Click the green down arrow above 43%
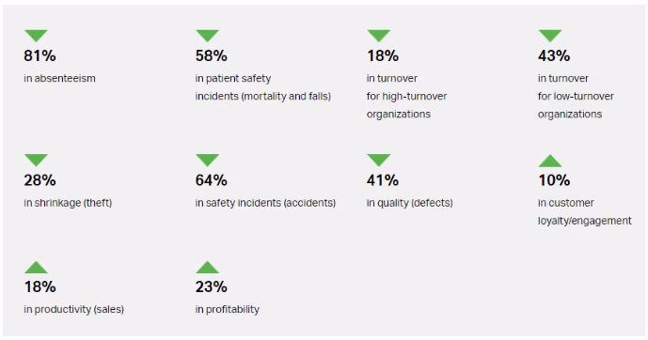Screen dimensions: 648x340 pyautogui.click(x=550, y=36)
